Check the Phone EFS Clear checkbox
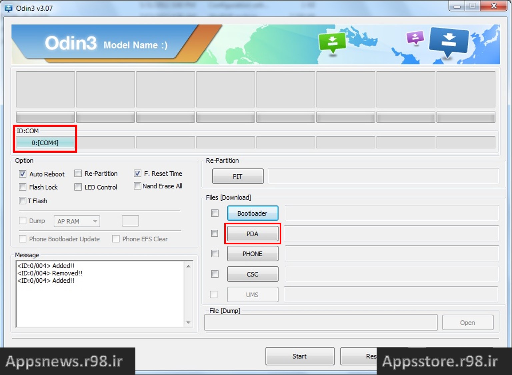Viewport: 512px width, 375px height. click(x=116, y=239)
